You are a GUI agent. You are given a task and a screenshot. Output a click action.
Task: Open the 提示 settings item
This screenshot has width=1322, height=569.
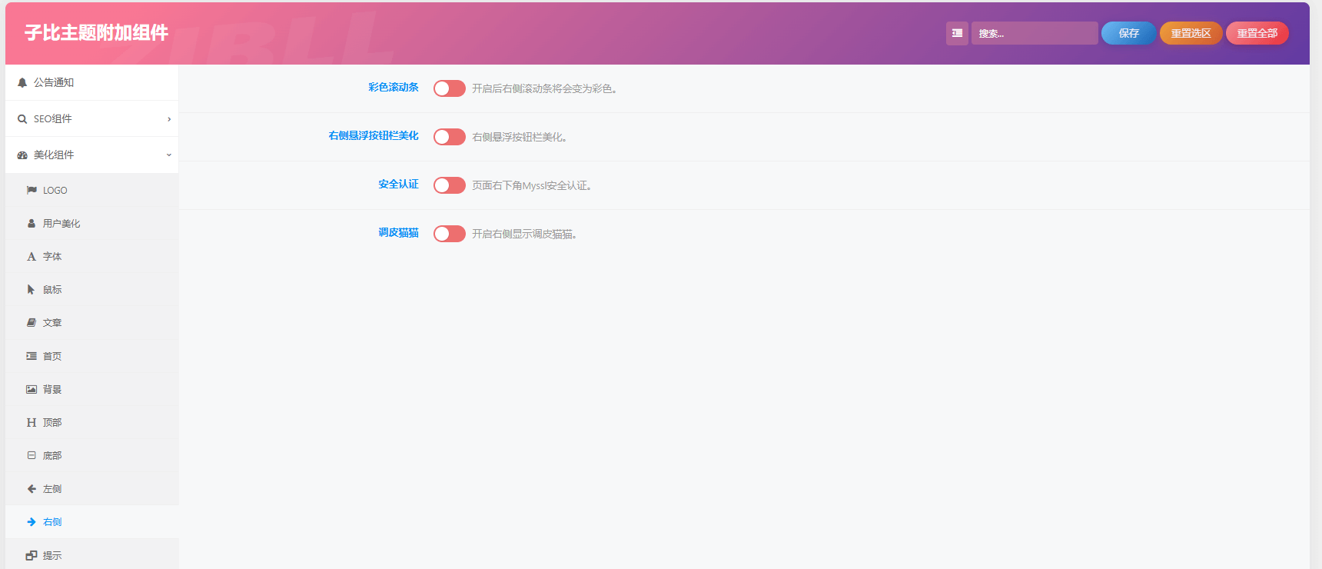pos(91,554)
